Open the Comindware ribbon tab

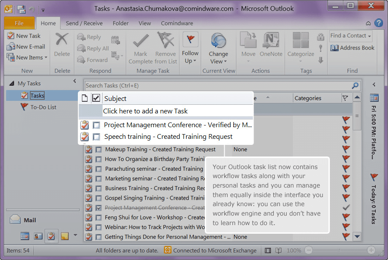(x=177, y=23)
